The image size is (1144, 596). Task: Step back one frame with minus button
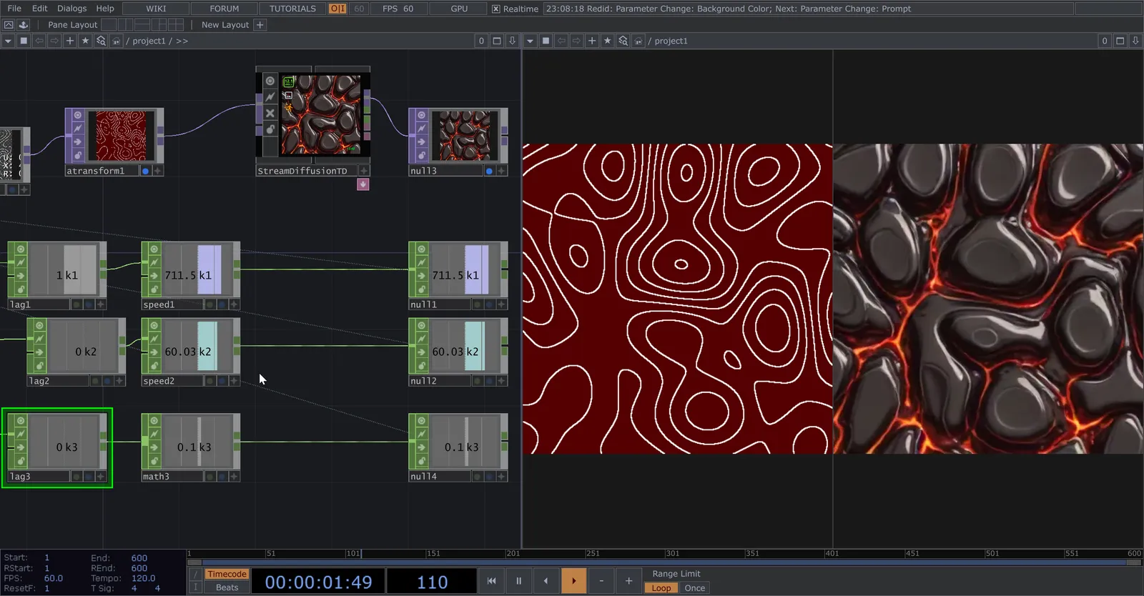click(x=601, y=581)
